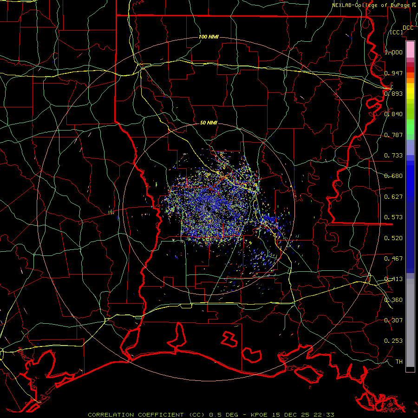Pick the bright green band of the color bar

(410, 127)
